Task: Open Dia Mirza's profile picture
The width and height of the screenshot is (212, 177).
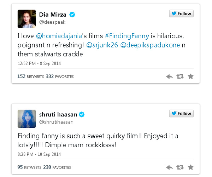Action: [26, 19]
